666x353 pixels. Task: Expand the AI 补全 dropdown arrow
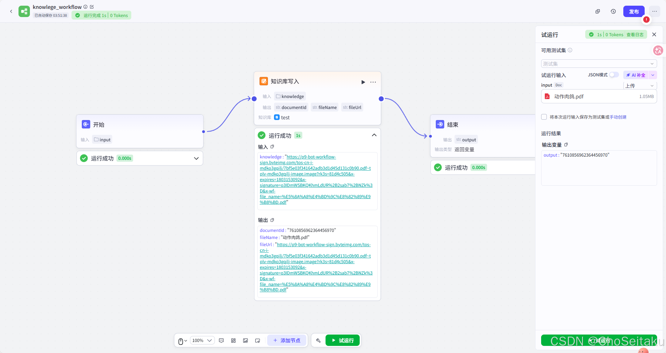[x=653, y=75]
